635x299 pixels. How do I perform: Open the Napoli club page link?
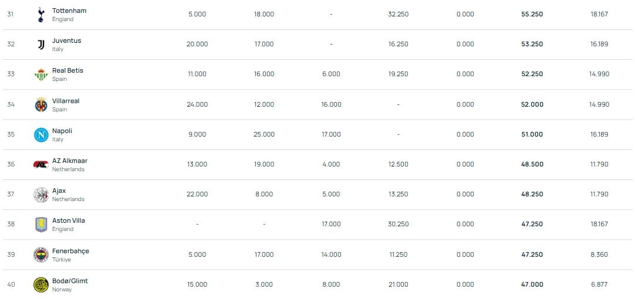pos(62,131)
